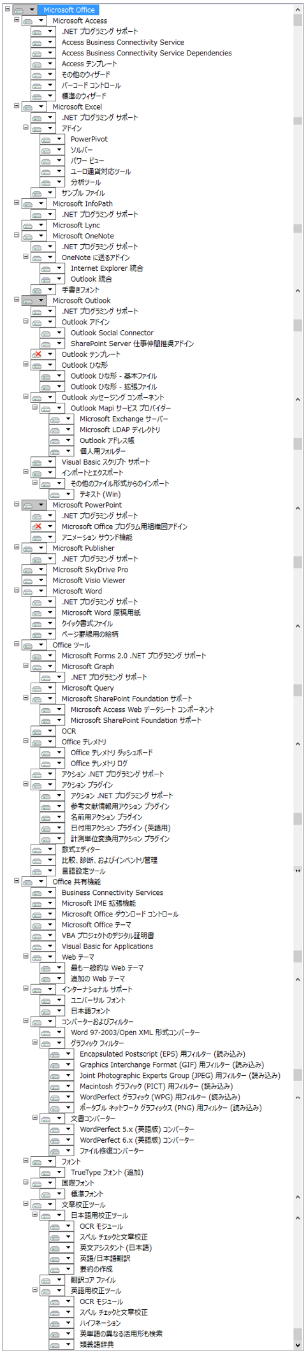Screen dimensions: 306x1355
Task: Select the 英文アシスタント (日本語) row
Action: click(115, 1248)
